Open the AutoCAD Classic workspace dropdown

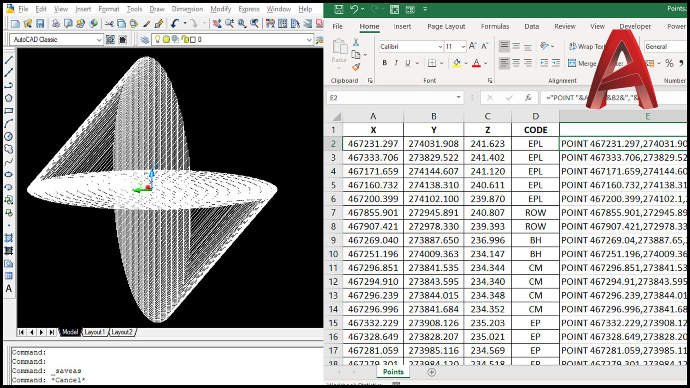(x=100, y=40)
